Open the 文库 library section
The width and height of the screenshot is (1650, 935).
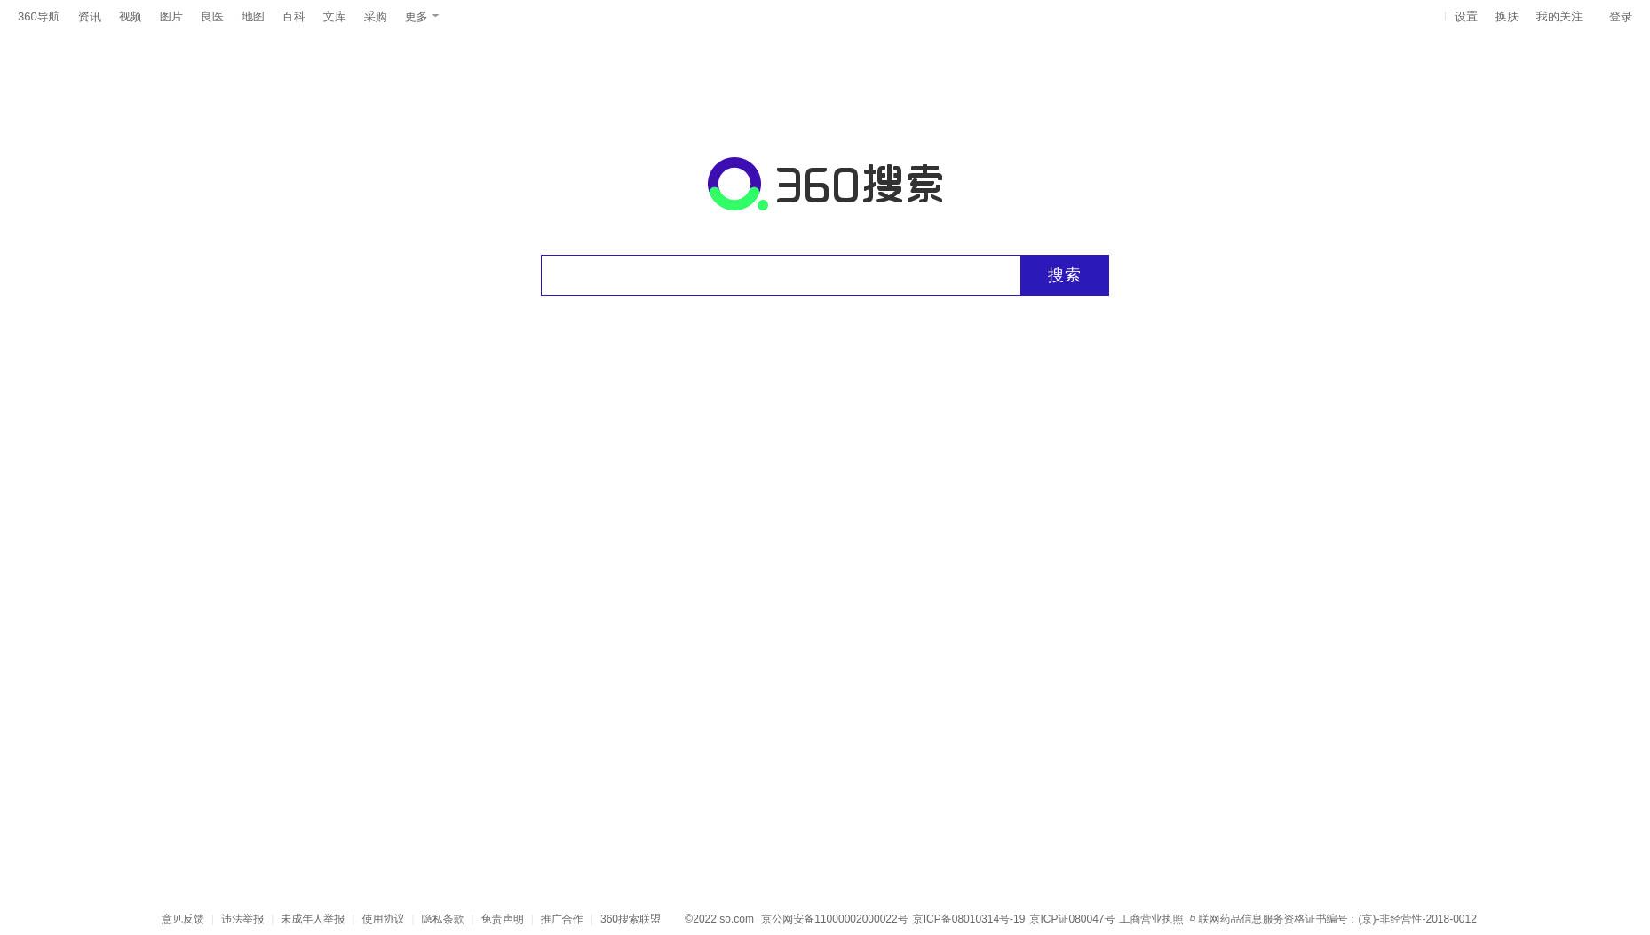click(335, 17)
